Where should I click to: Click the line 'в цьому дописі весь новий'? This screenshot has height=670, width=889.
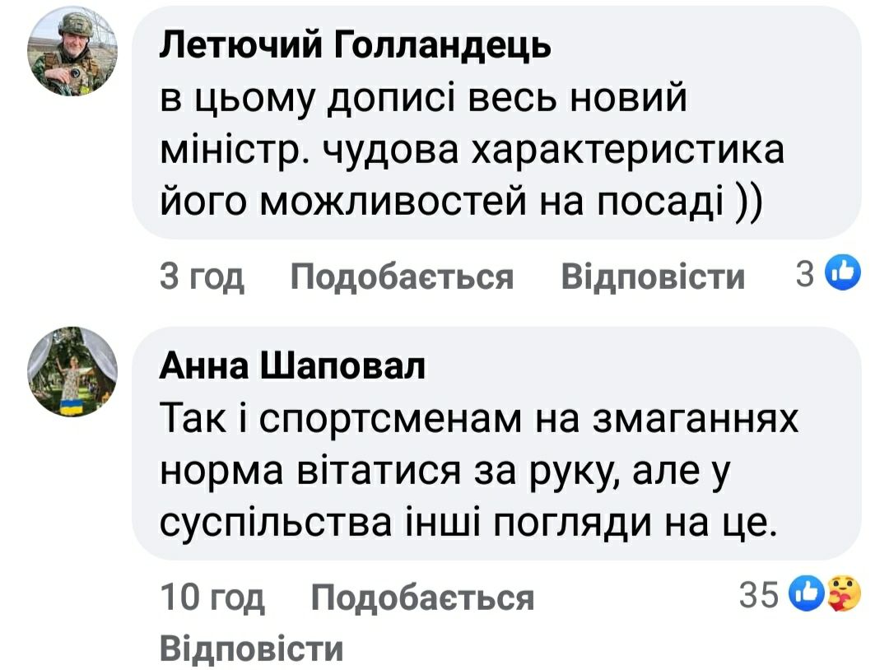point(422,101)
